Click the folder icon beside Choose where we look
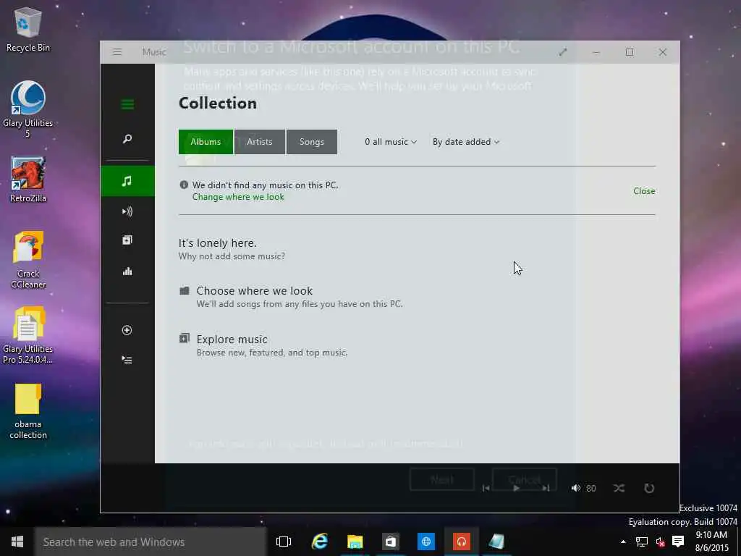The image size is (741, 556). pos(185,290)
